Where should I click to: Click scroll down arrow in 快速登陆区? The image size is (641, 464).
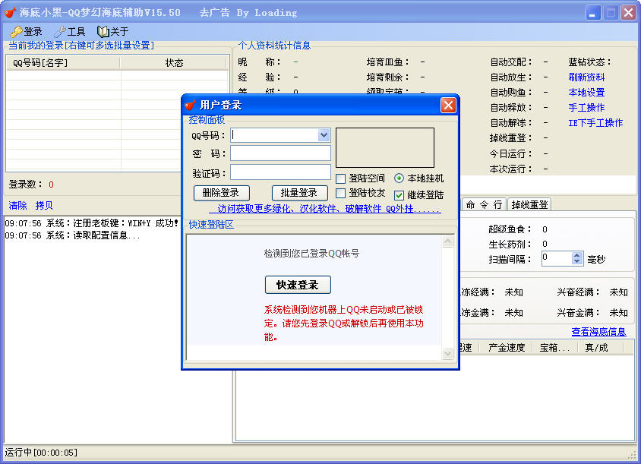(447, 354)
